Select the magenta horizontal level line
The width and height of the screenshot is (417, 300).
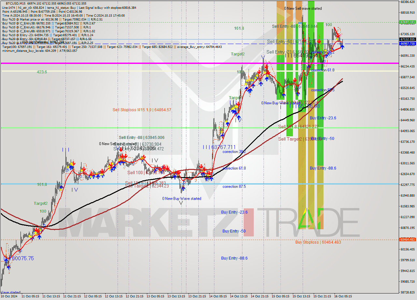pos(199,63)
